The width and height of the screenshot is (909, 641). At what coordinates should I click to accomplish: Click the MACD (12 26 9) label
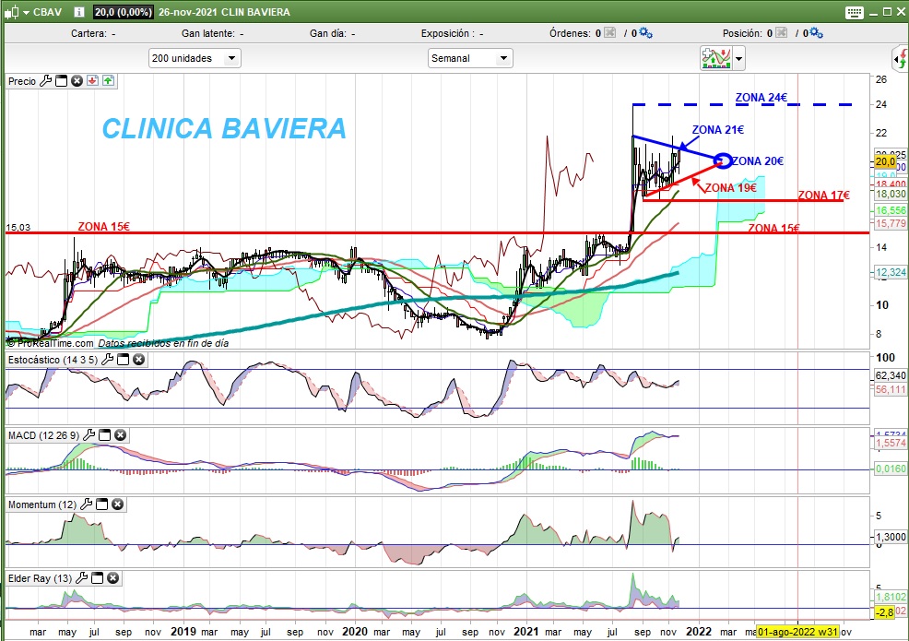point(44,435)
